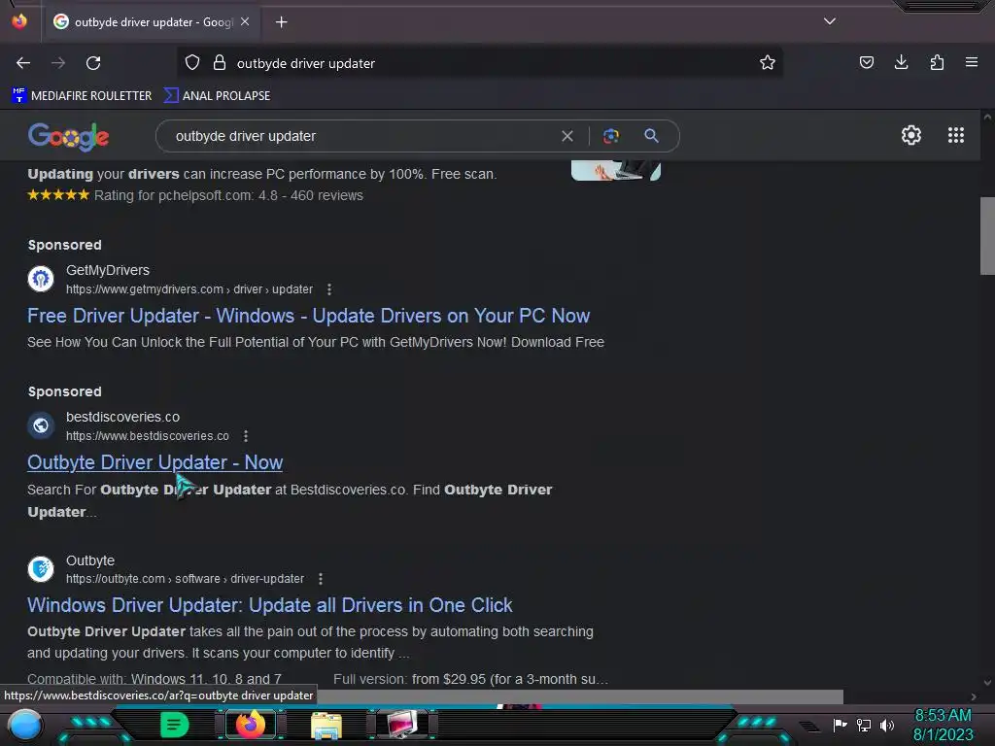Image resolution: width=995 pixels, height=746 pixels.
Task: Click the padlock site security icon
Action: point(220,62)
